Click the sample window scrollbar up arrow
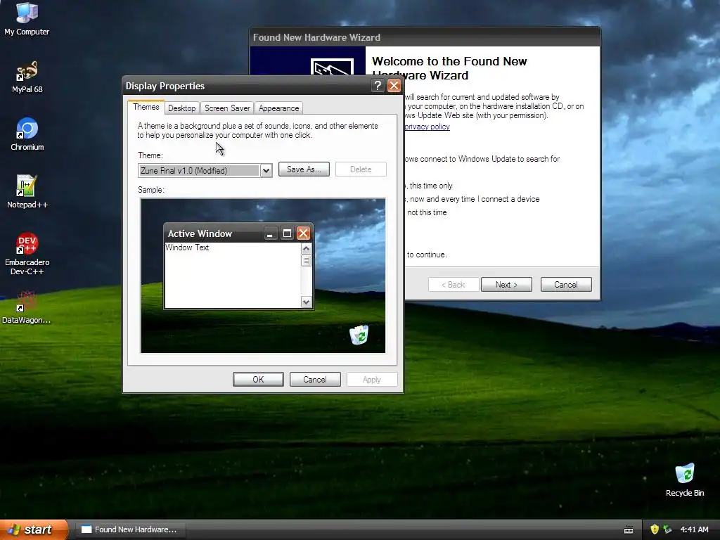Viewport: 720px width, 540px height. (x=307, y=248)
